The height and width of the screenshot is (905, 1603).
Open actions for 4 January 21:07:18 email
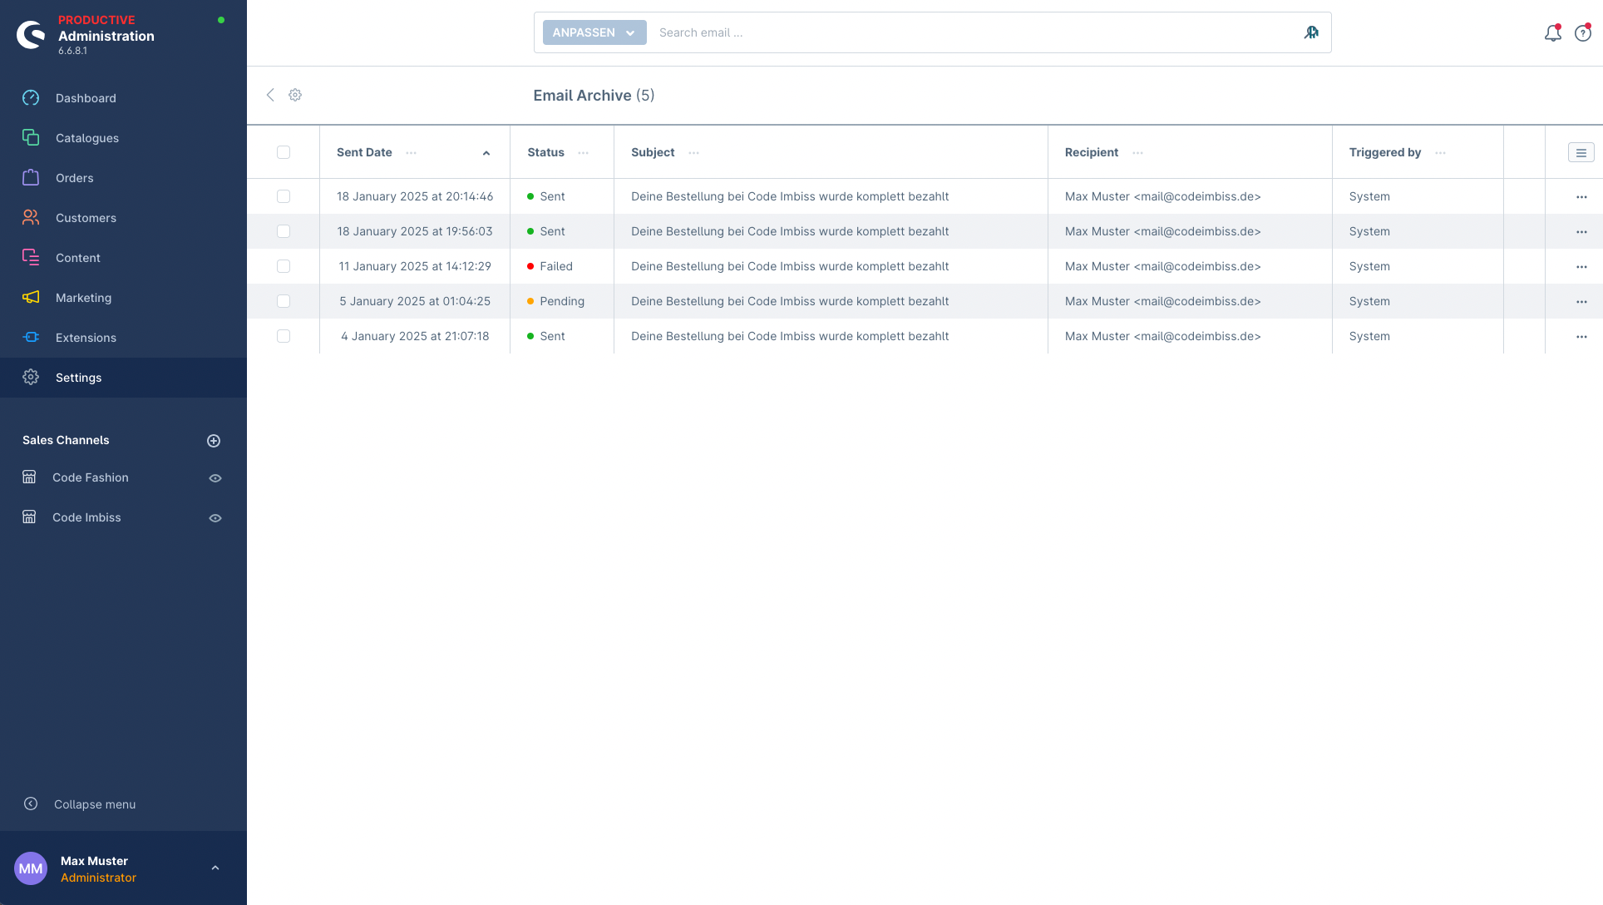tap(1581, 337)
